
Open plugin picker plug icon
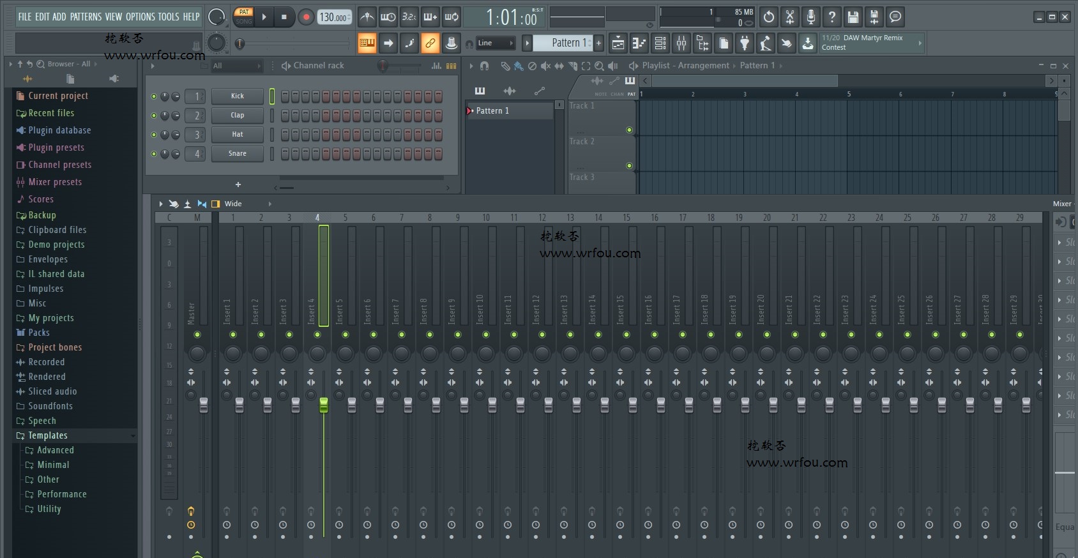coord(745,43)
